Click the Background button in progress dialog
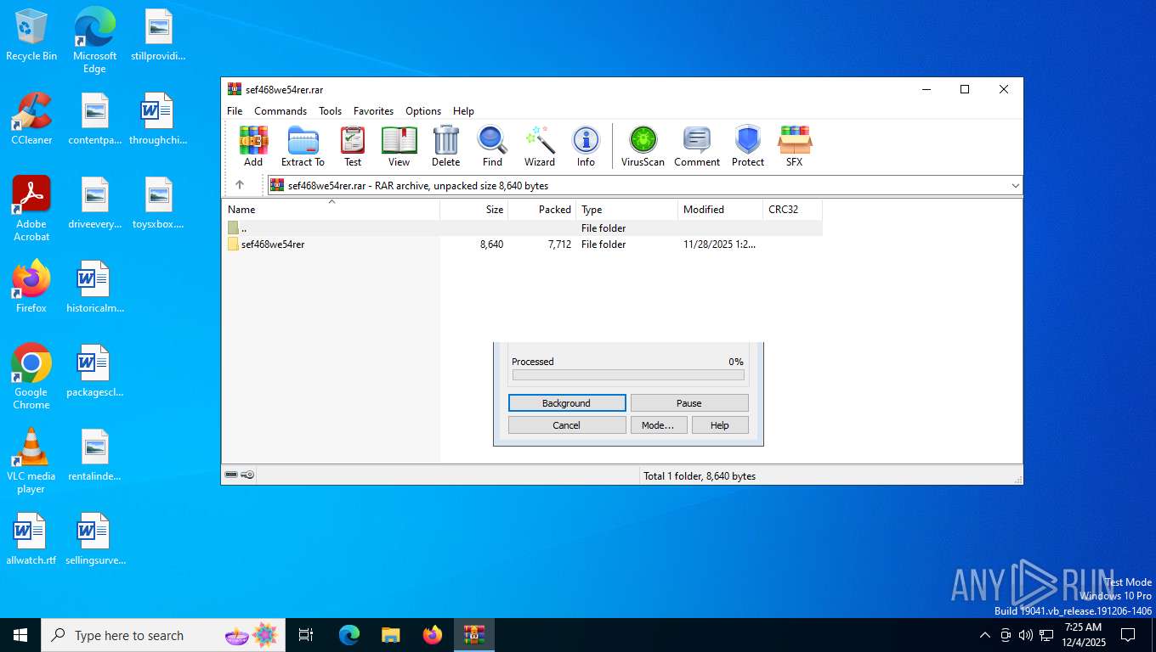The height and width of the screenshot is (652, 1156). click(567, 403)
